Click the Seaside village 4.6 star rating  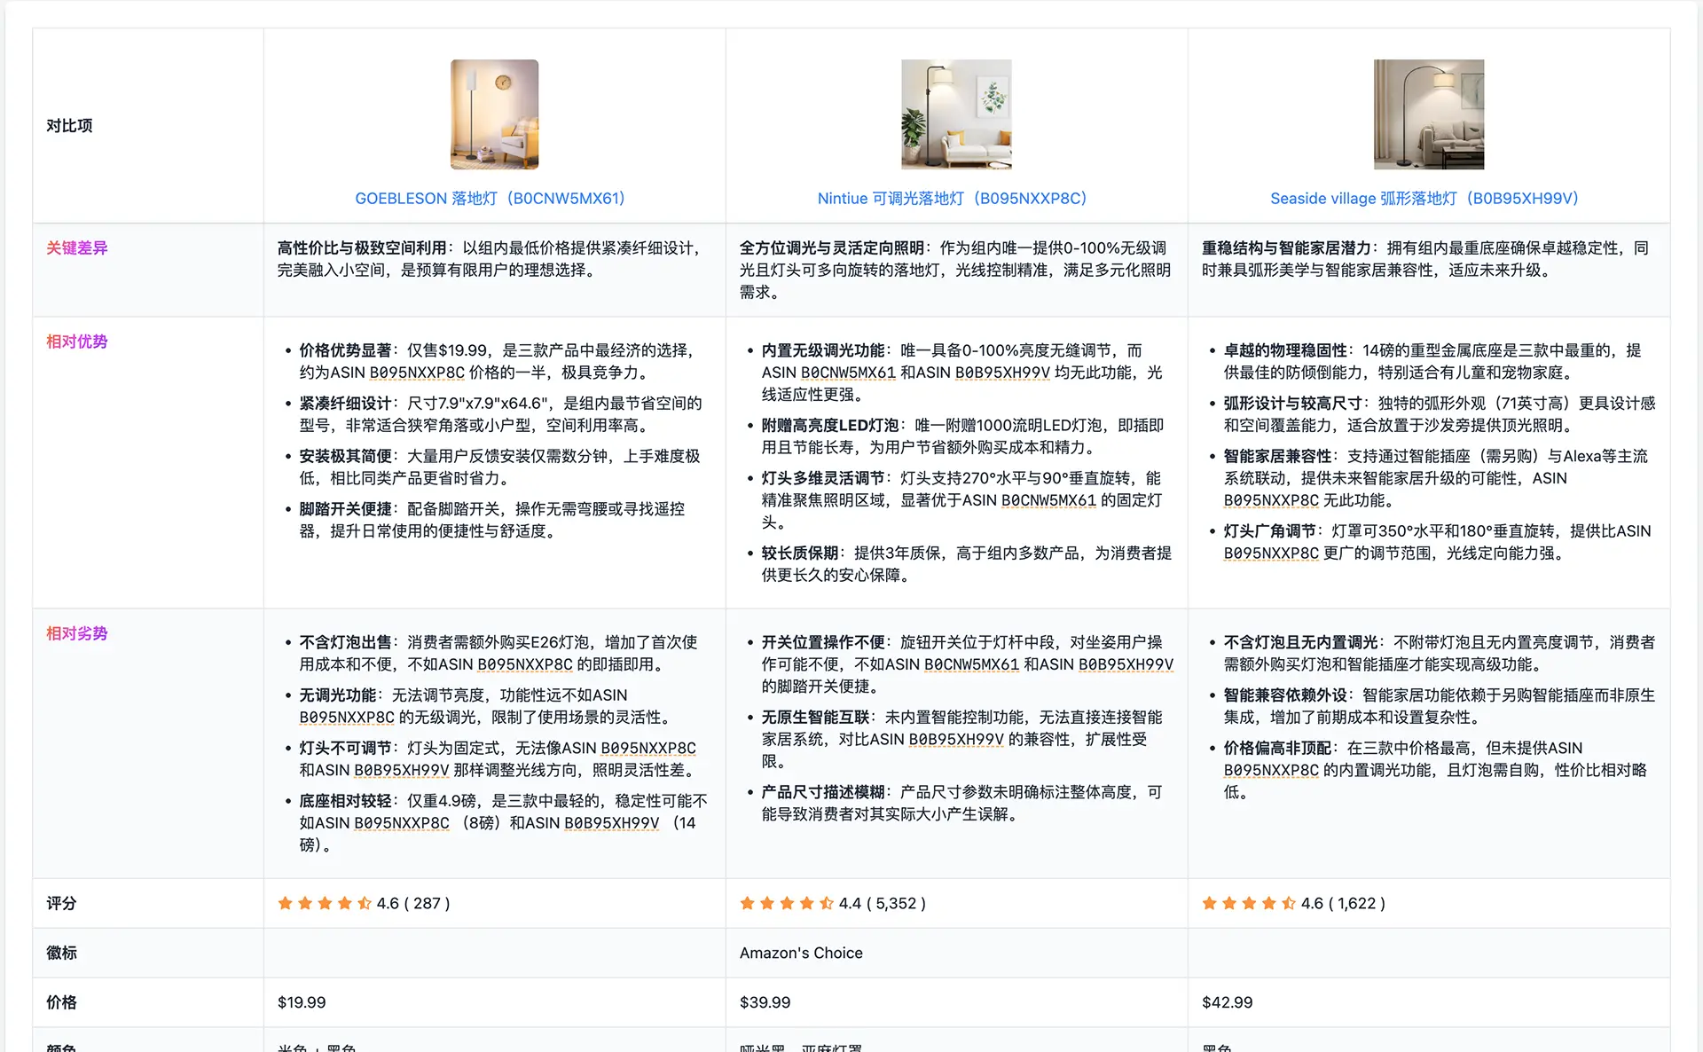(1249, 903)
